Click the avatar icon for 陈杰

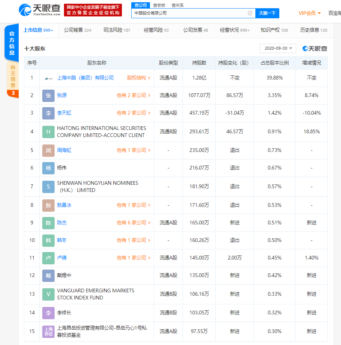pos(48,223)
